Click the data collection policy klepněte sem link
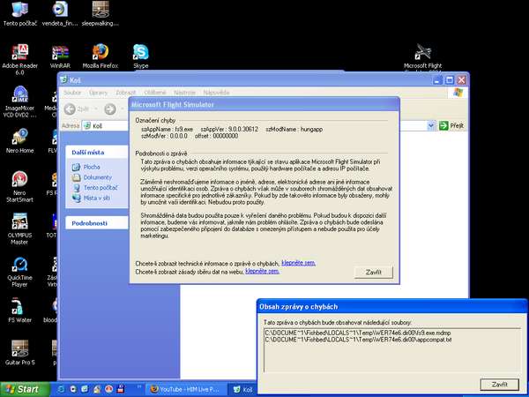 (262, 271)
